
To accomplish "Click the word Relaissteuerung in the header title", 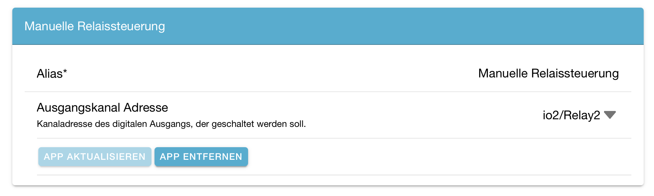I will [x=121, y=26].
